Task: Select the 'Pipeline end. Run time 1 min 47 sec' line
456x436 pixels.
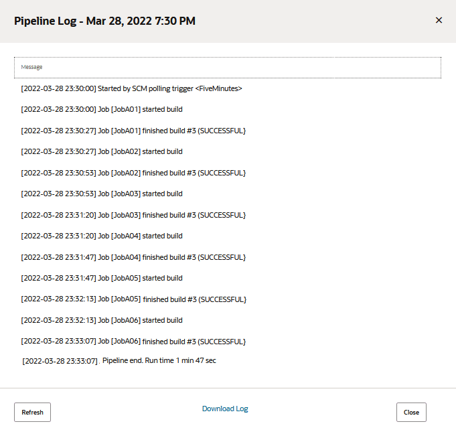Action: pyautogui.click(x=119, y=361)
